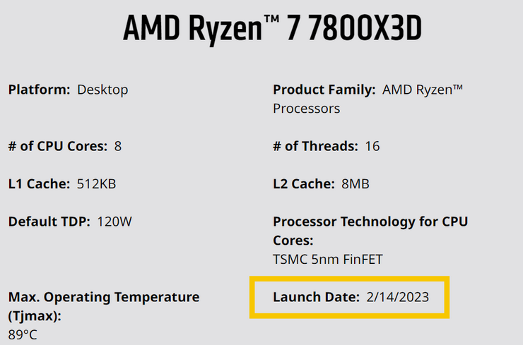Click the L1 Cache label
Screen dimensions: 523x345
(39, 184)
